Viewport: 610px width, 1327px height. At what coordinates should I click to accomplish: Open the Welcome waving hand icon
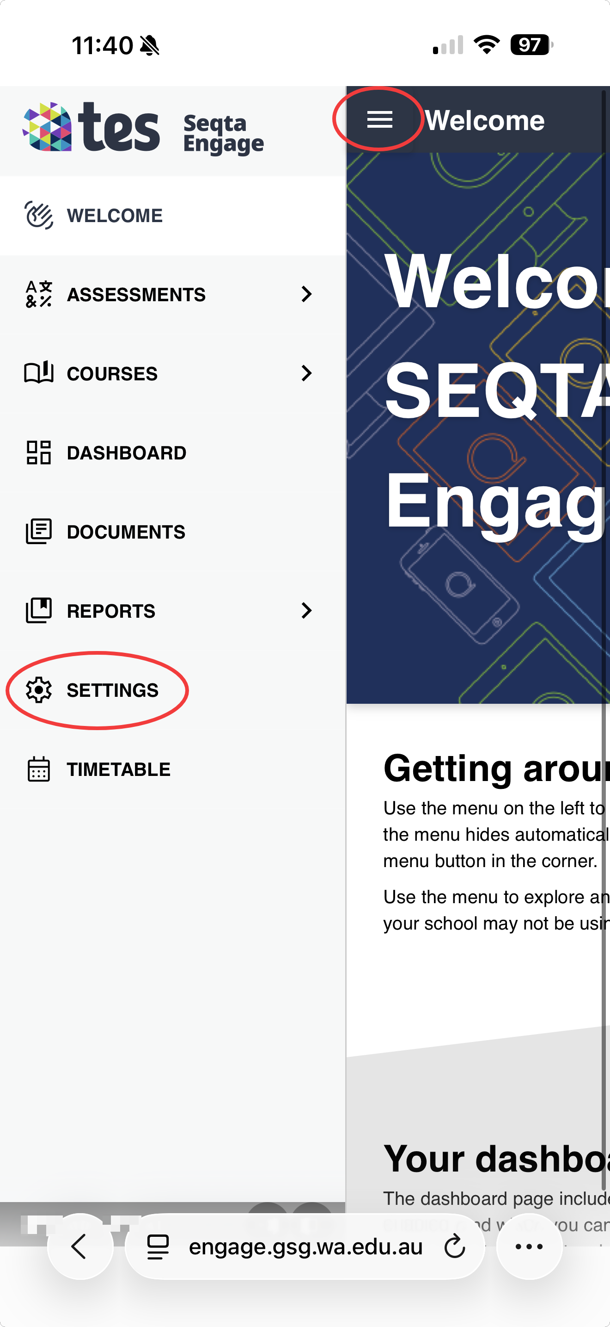(38, 215)
